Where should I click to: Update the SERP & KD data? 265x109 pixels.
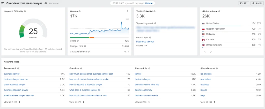pyautogui.click(x=149, y=3)
